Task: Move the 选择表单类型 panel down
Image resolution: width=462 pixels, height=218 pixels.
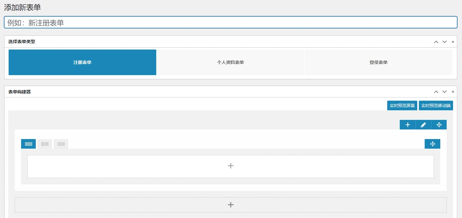Action: click(x=444, y=42)
